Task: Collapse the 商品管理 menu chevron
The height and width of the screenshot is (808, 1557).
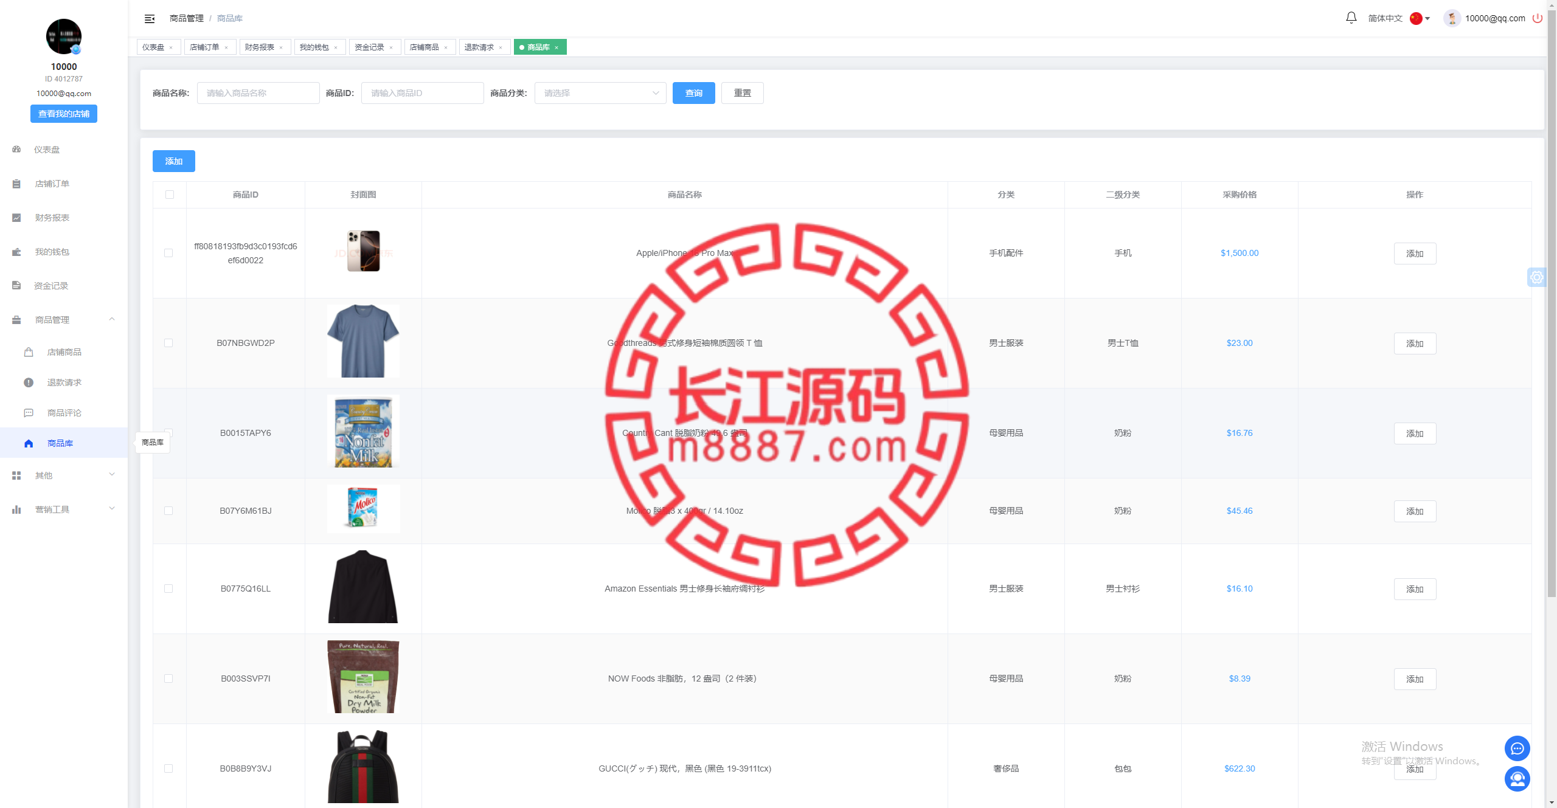Action: point(112,319)
